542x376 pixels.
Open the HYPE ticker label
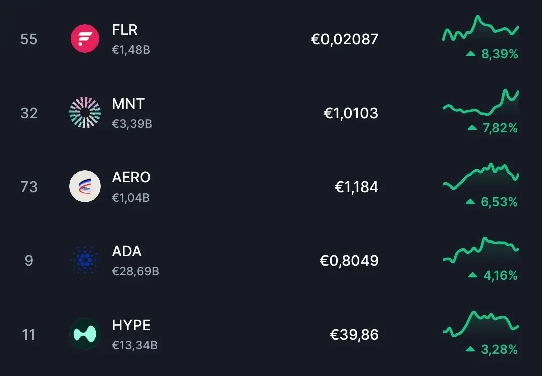(131, 325)
